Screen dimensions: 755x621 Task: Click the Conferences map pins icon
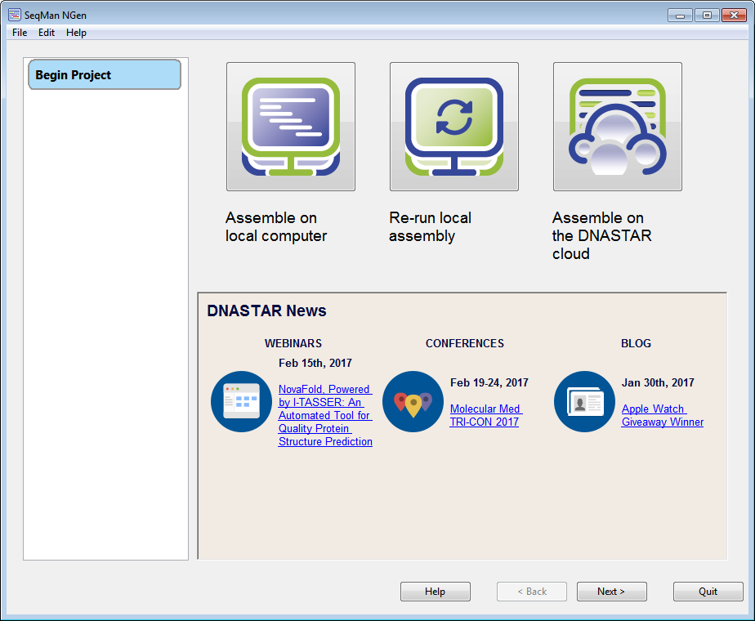coord(413,401)
